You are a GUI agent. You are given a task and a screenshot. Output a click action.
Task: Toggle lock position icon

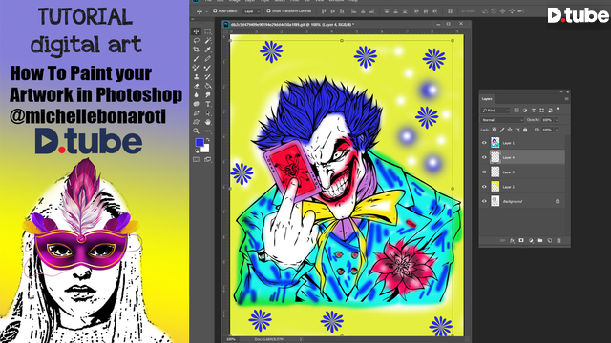(x=510, y=130)
